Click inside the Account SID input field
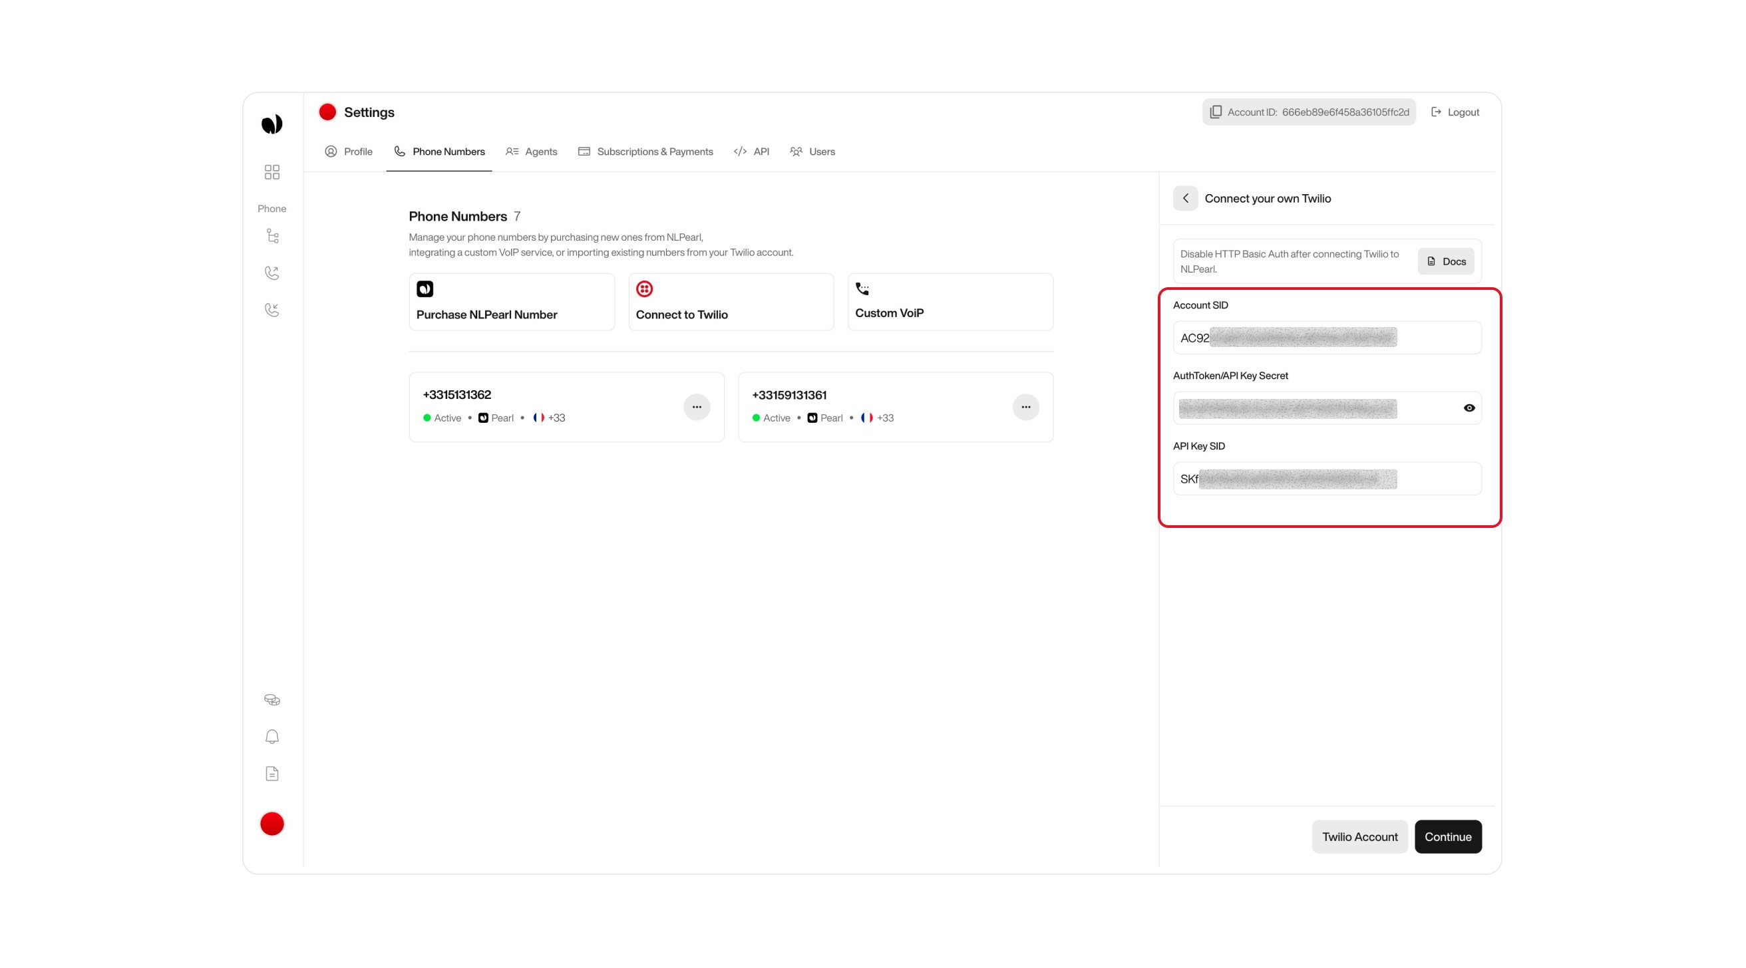Image resolution: width=1746 pixels, height=968 pixels. pyautogui.click(x=1326, y=337)
